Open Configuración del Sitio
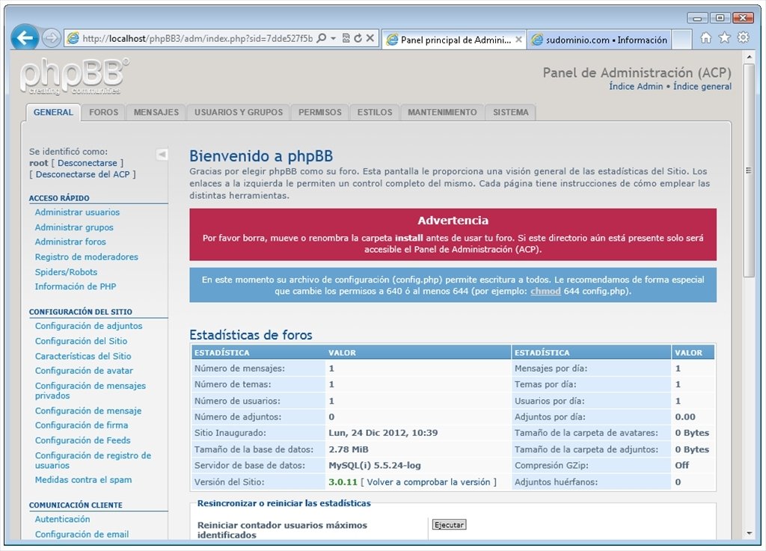766x551 pixels. (81, 341)
